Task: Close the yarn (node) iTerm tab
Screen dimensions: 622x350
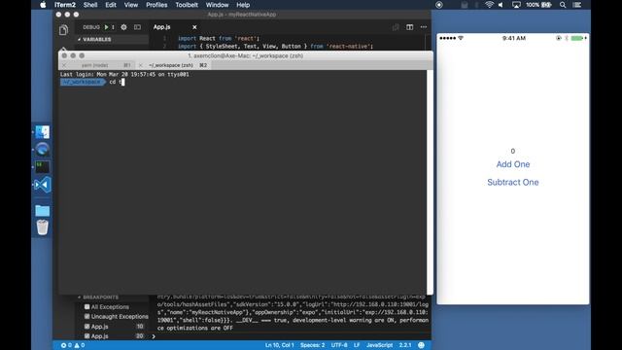Action: (64, 65)
